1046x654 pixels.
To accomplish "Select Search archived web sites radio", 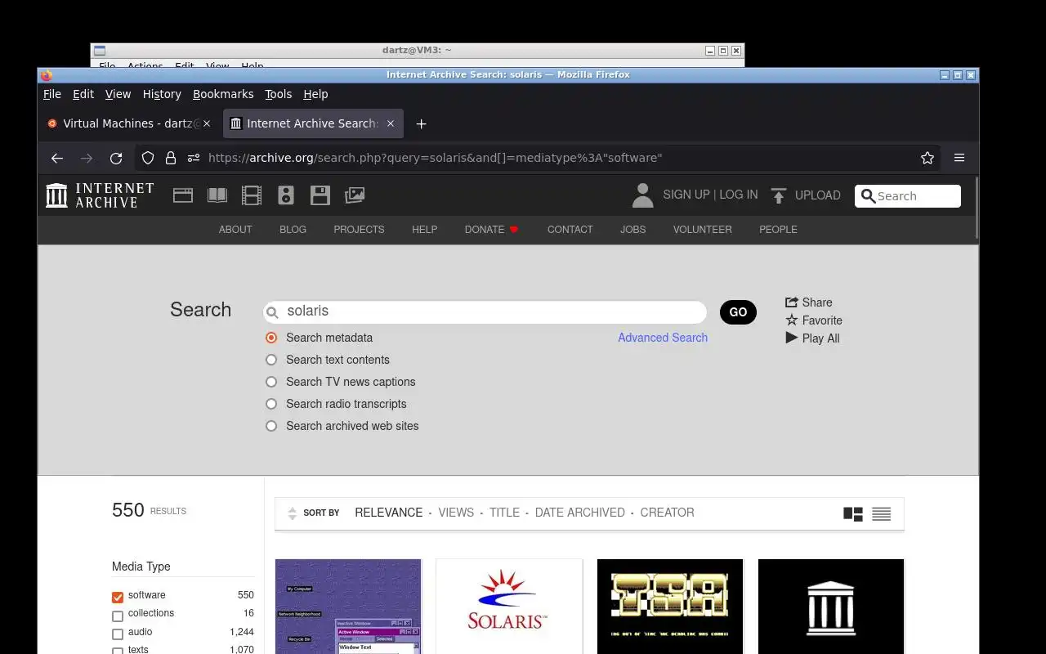I will tap(271, 426).
